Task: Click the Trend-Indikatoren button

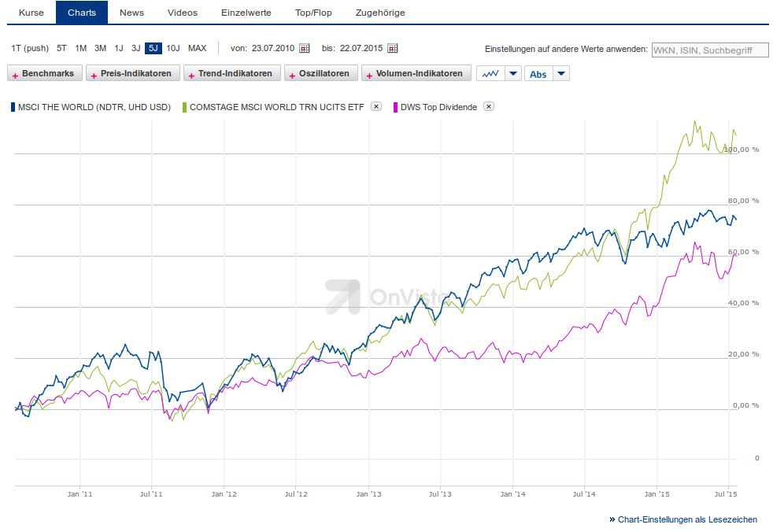Action: click(231, 74)
